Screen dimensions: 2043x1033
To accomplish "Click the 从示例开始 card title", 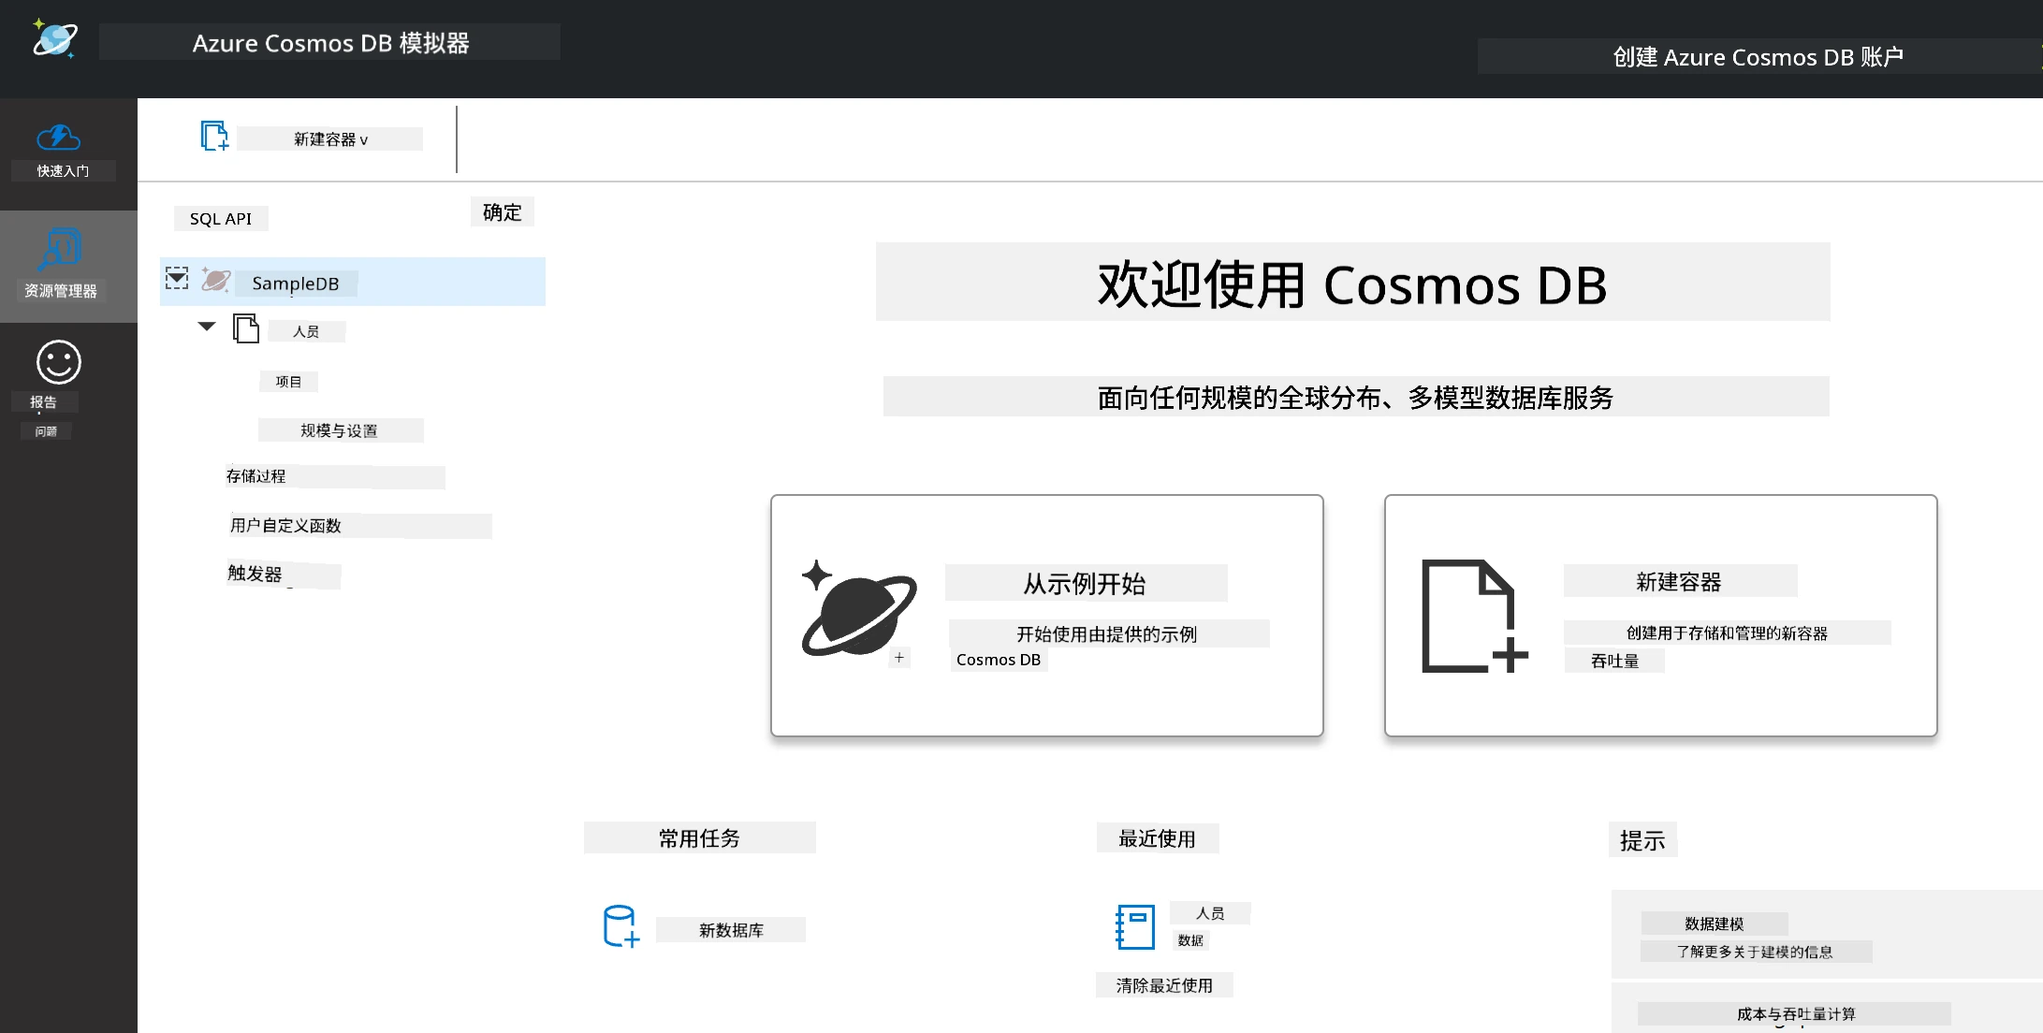I will tap(1085, 584).
